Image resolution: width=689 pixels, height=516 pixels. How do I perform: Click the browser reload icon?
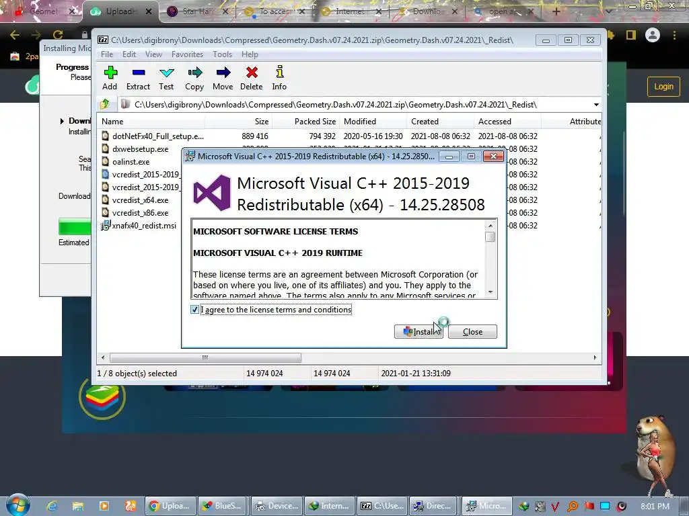tap(58, 35)
